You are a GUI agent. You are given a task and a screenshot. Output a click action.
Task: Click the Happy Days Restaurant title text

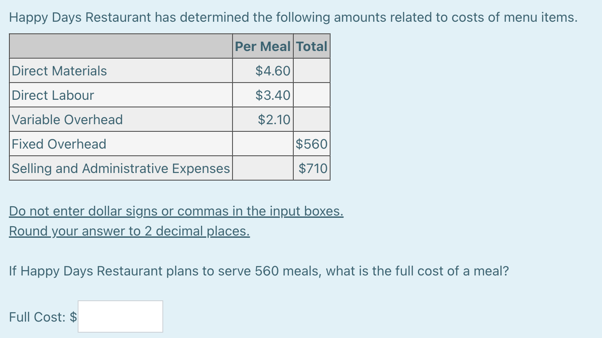tap(293, 17)
